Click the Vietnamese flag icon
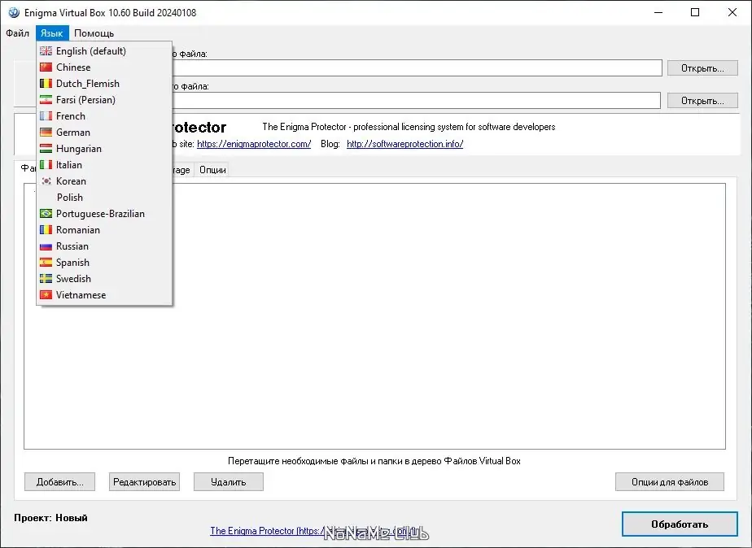This screenshot has height=548, width=752. pyautogui.click(x=46, y=295)
